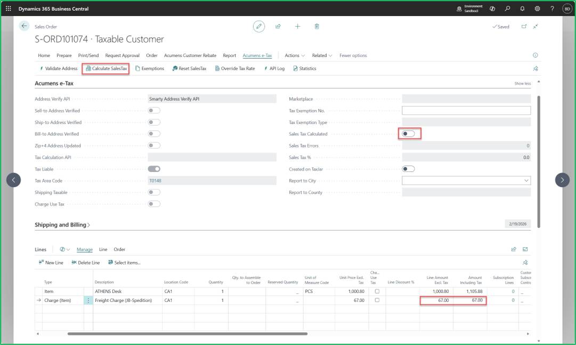Create a new record with plus icon

(x=297, y=27)
